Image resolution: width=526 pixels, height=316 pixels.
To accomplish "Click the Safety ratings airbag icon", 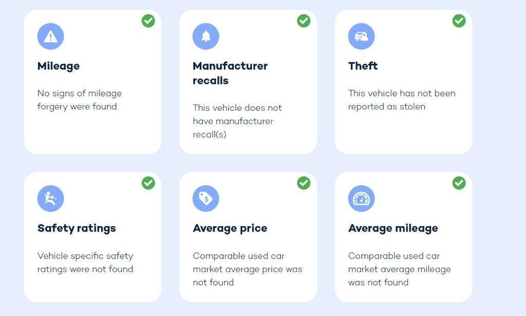I will tap(50, 199).
